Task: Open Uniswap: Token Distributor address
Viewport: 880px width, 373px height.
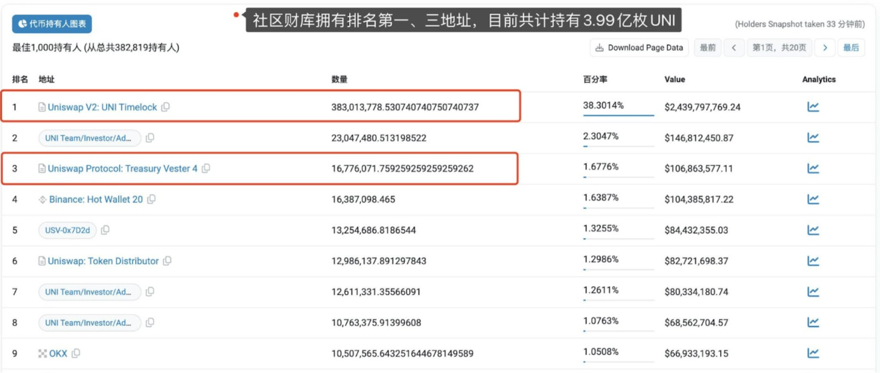Action: [x=103, y=261]
